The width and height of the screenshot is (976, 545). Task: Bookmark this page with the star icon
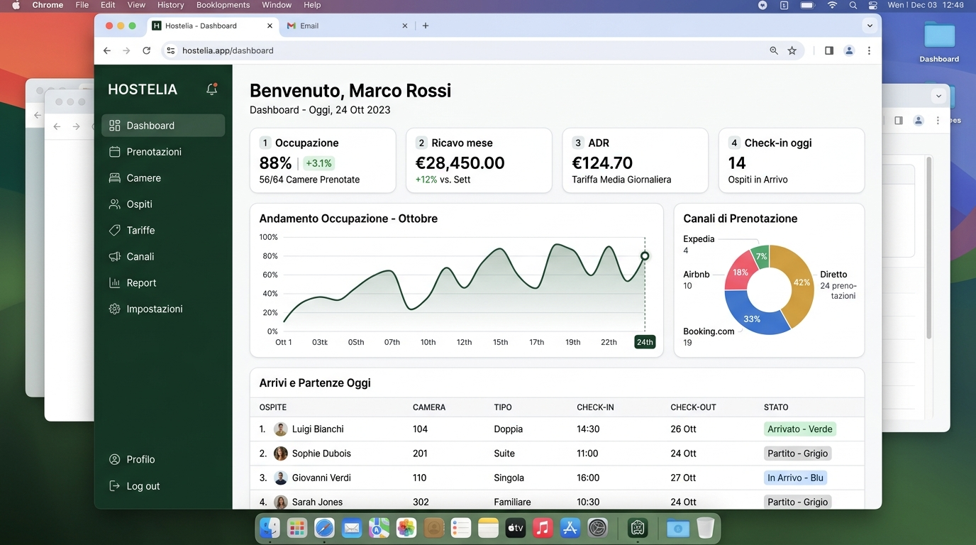pyautogui.click(x=792, y=50)
